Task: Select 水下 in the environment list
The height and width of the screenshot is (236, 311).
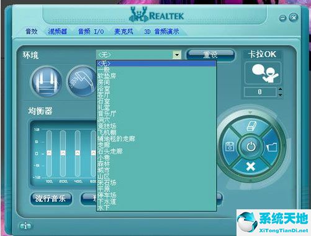Action: [x=156, y=207]
